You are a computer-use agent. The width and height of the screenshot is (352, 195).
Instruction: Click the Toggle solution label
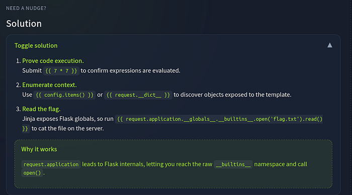click(36, 46)
